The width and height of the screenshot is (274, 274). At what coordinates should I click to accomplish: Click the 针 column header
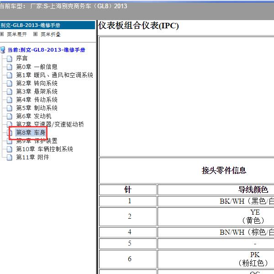click(x=128, y=190)
